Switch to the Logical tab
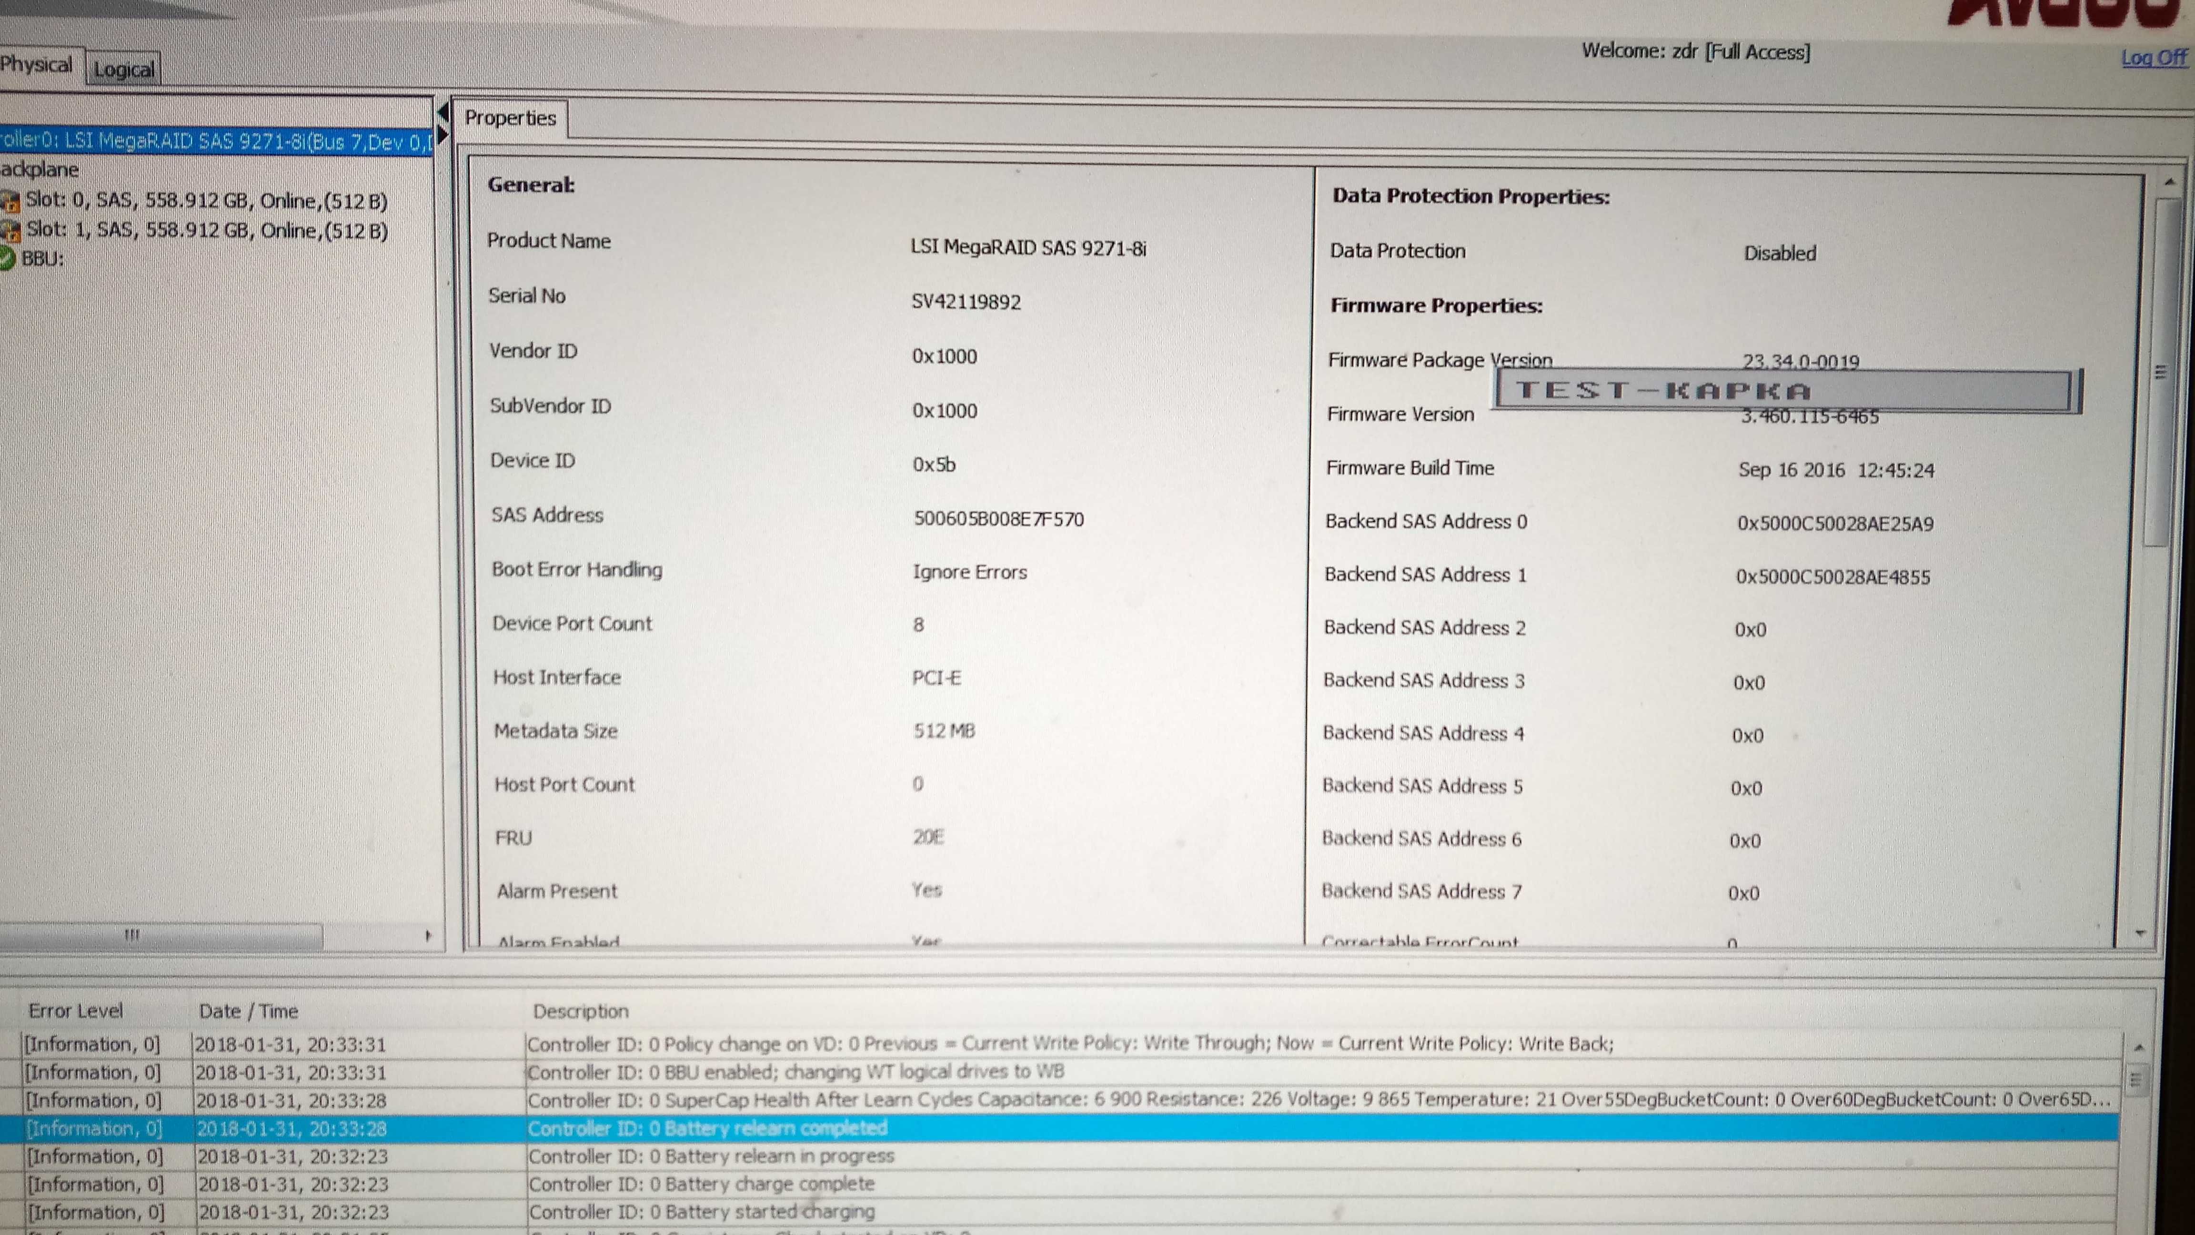This screenshot has height=1235, width=2195. tap(123, 69)
